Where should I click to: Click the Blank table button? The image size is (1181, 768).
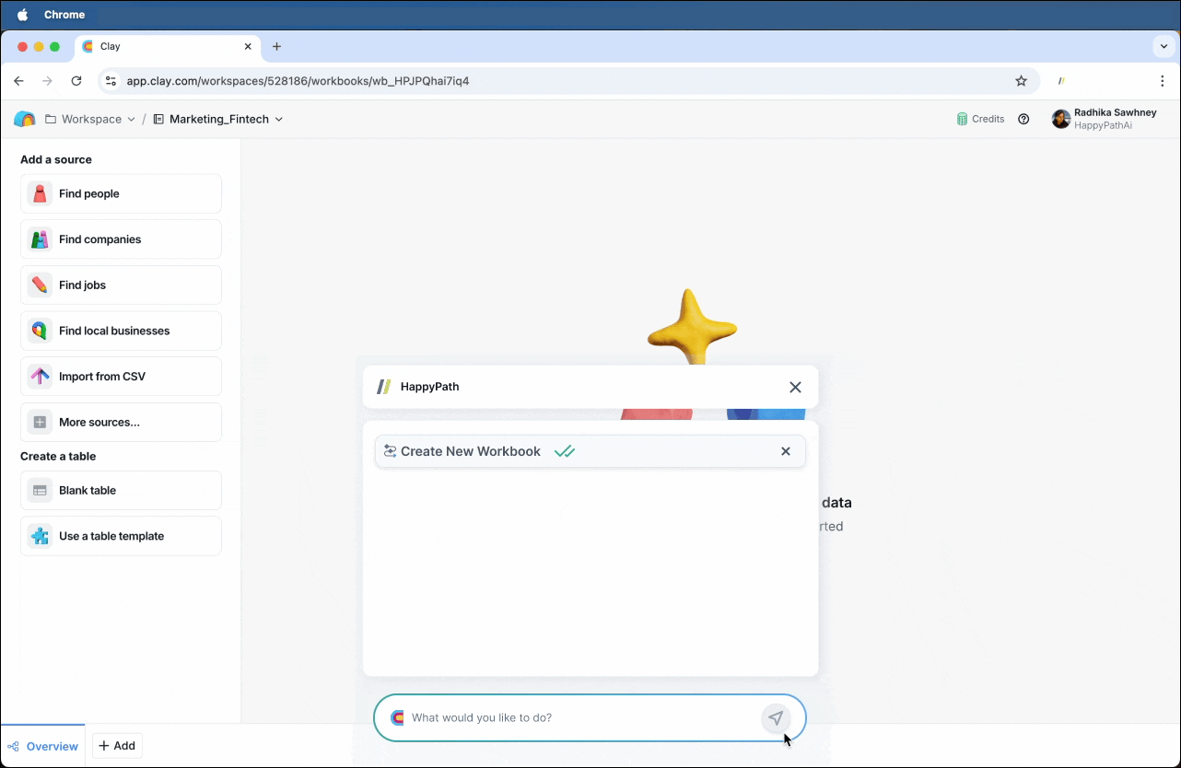click(x=121, y=491)
